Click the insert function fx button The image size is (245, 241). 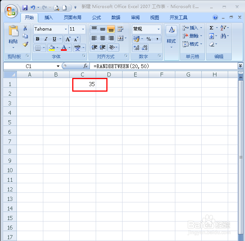(85, 66)
